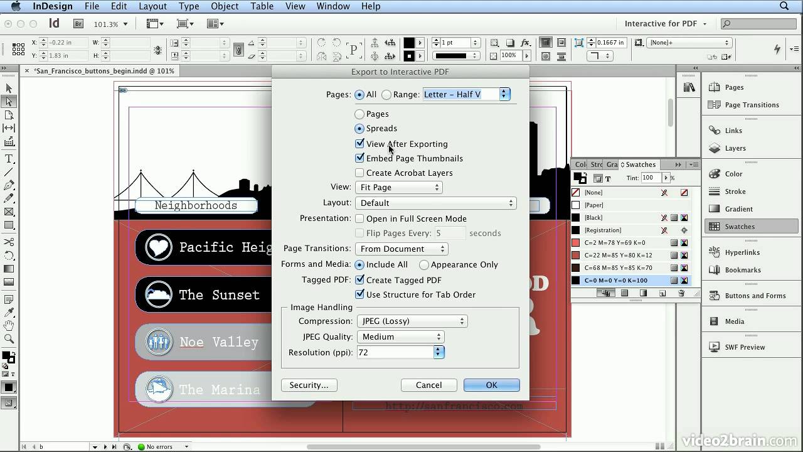
Task: Toggle Use Structure for Tab Order
Action: [x=359, y=294]
